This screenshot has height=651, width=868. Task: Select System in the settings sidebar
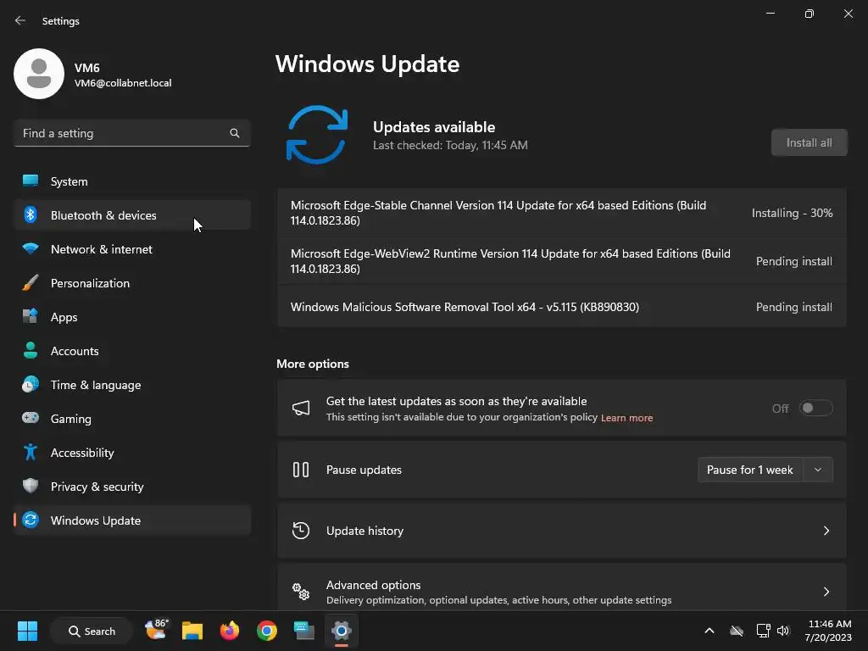coord(132,181)
